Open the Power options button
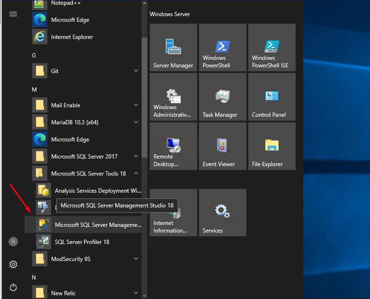370x299 pixels. pyautogui.click(x=13, y=287)
